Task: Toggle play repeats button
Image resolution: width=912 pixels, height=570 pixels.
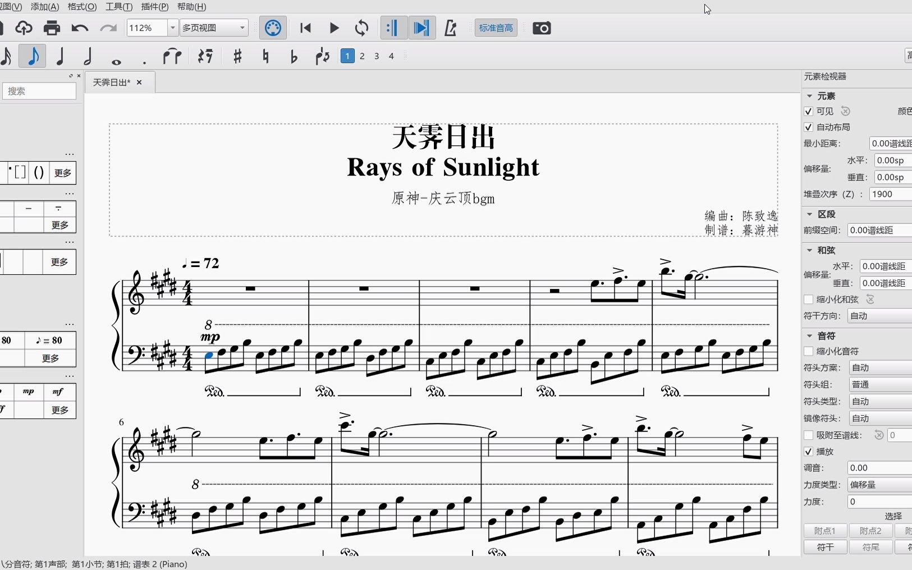Action: pos(393,28)
